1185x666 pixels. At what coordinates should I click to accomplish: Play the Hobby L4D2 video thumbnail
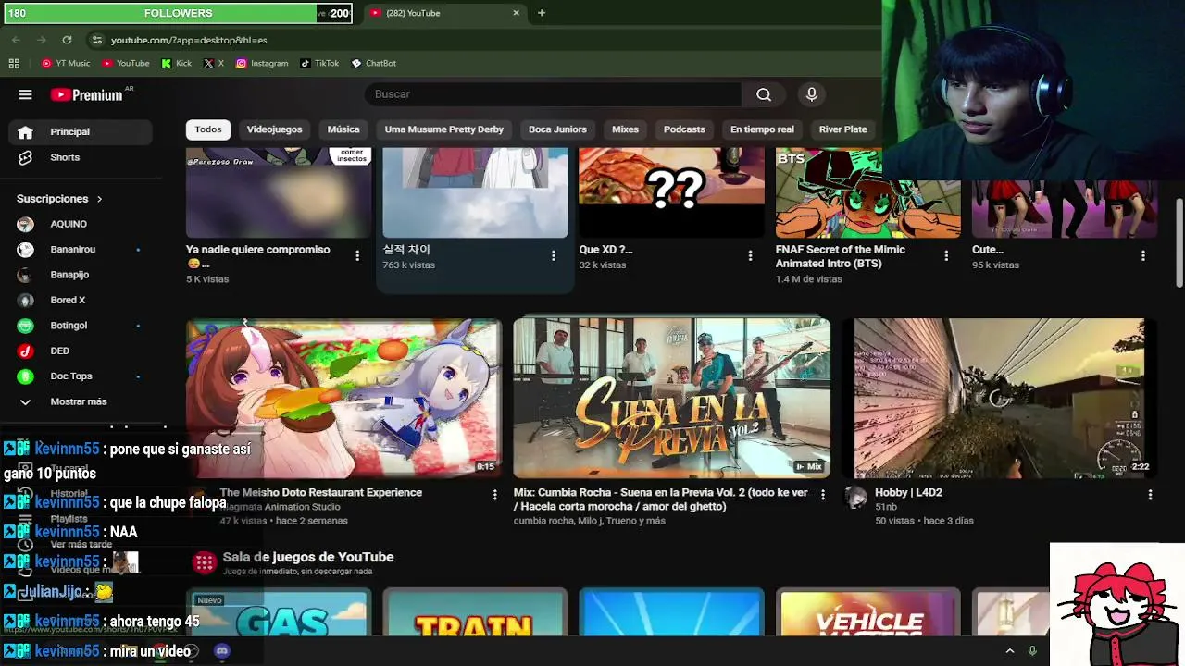[999, 399]
